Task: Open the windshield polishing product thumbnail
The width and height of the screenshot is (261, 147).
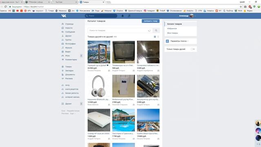Action: 148,52
